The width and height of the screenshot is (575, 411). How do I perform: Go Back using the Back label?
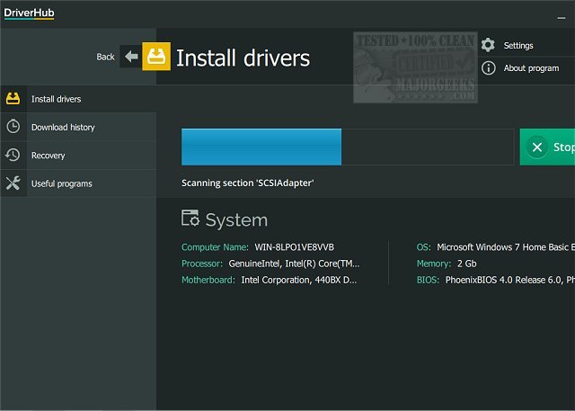tap(105, 57)
